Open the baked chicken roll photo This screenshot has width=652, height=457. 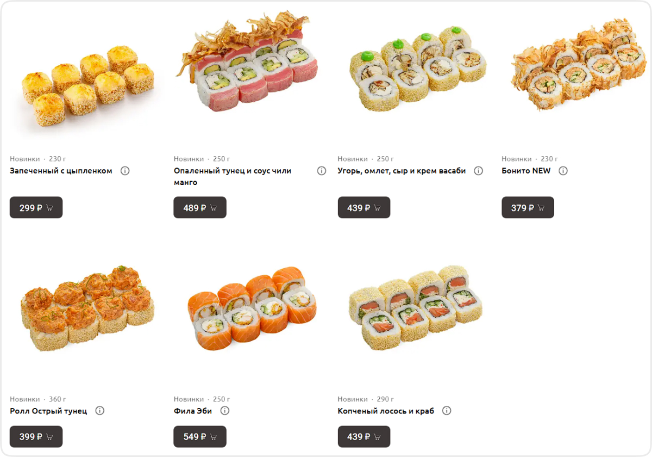87,84
